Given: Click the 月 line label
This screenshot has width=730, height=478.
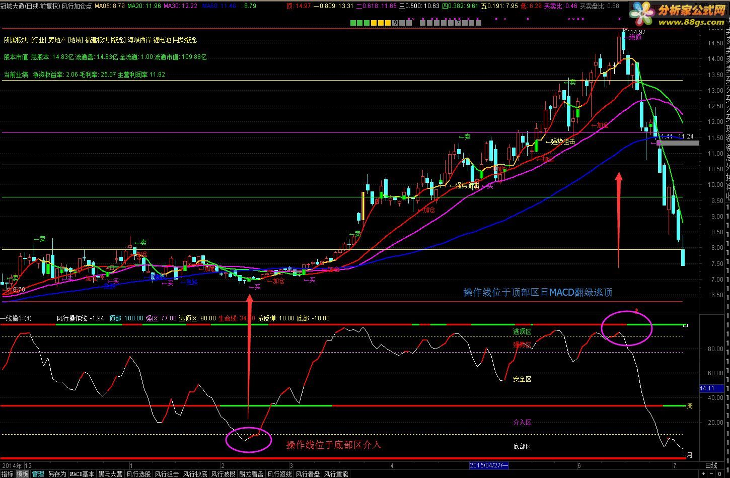Looking at the screenshot, I should click(x=690, y=455).
